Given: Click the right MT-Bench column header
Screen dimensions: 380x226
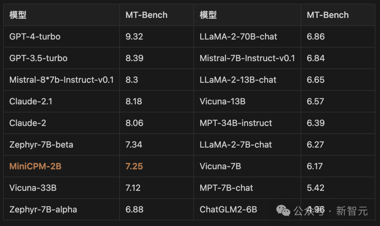Looking at the screenshot, I should coord(328,15).
